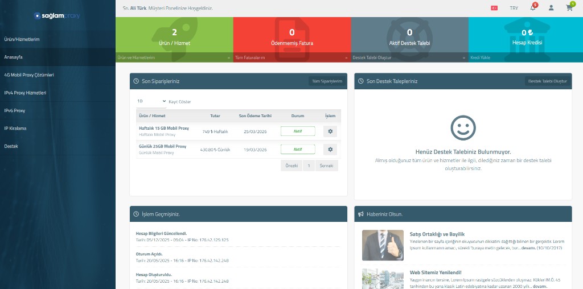Click gear icon for Haftalık 15 GB Mobil Proxy
This screenshot has height=289, width=583.
pos(330,131)
